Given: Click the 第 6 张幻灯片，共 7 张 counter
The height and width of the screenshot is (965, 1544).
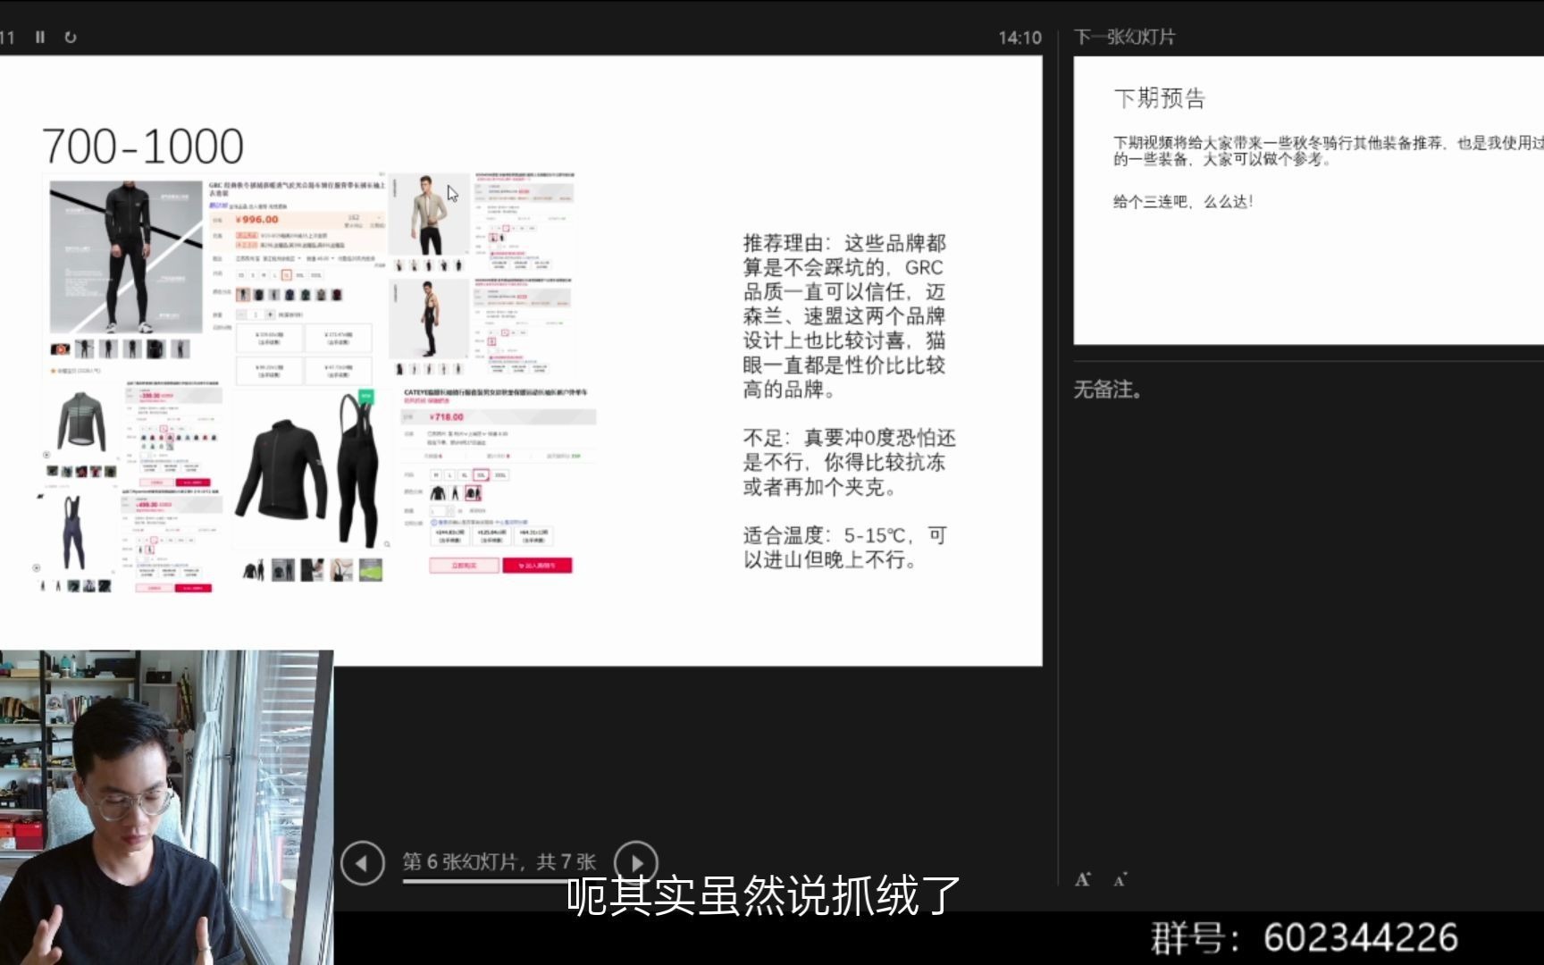Looking at the screenshot, I should click(x=499, y=861).
